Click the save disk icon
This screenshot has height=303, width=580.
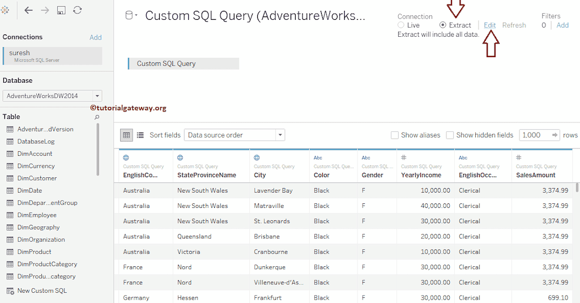click(x=61, y=10)
